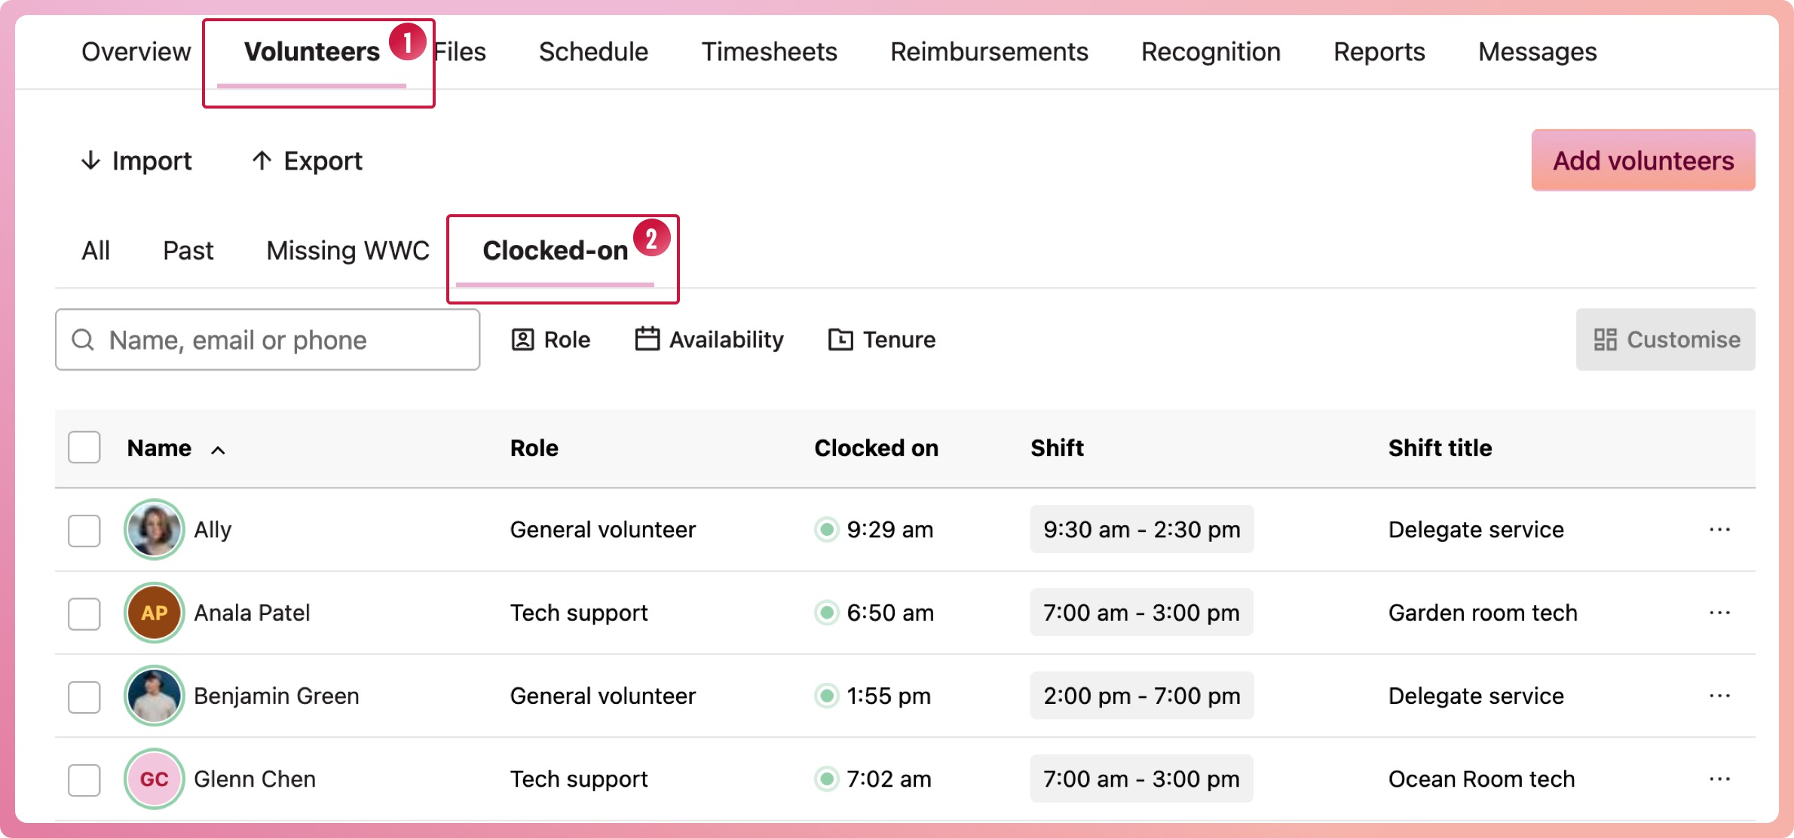Expand the Availability filter
This screenshot has height=838, width=1794.
click(x=709, y=340)
